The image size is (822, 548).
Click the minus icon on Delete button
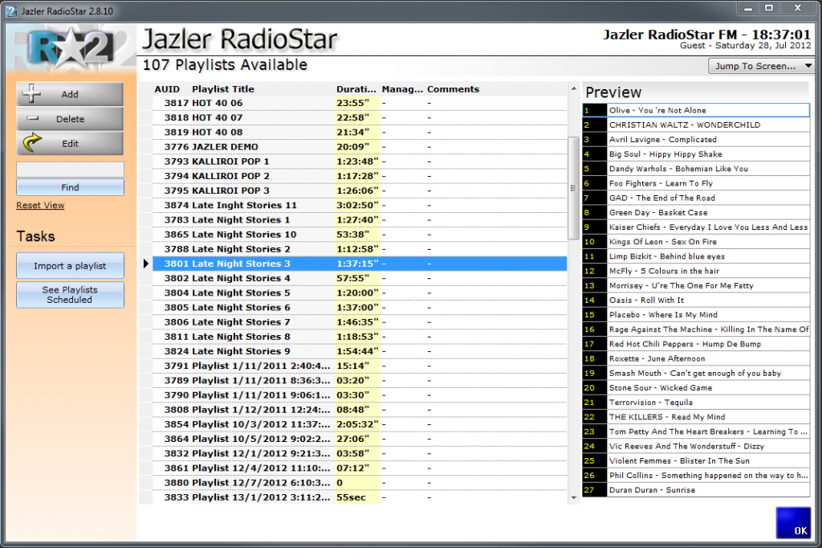point(32,119)
